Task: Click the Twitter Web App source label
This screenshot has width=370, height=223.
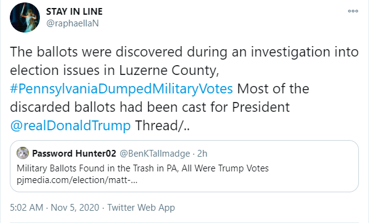Action: (x=141, y=208)
